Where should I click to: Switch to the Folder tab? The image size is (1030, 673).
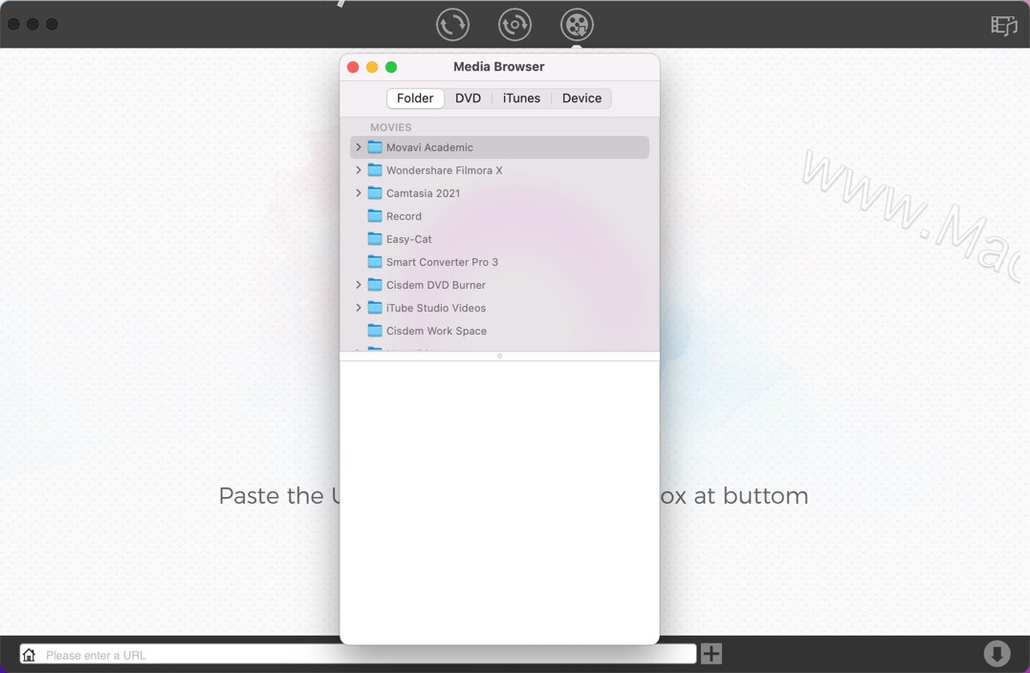pos(415,98)
